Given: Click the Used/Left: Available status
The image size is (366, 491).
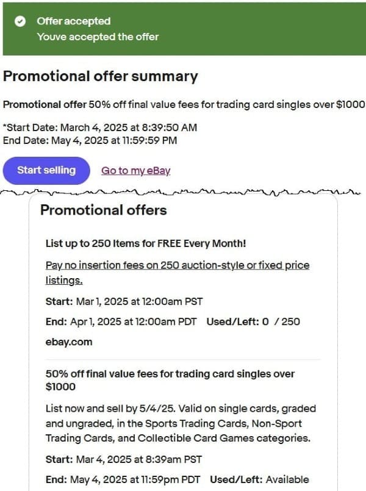Looking at the screenshot, I should tap(259, 479).
